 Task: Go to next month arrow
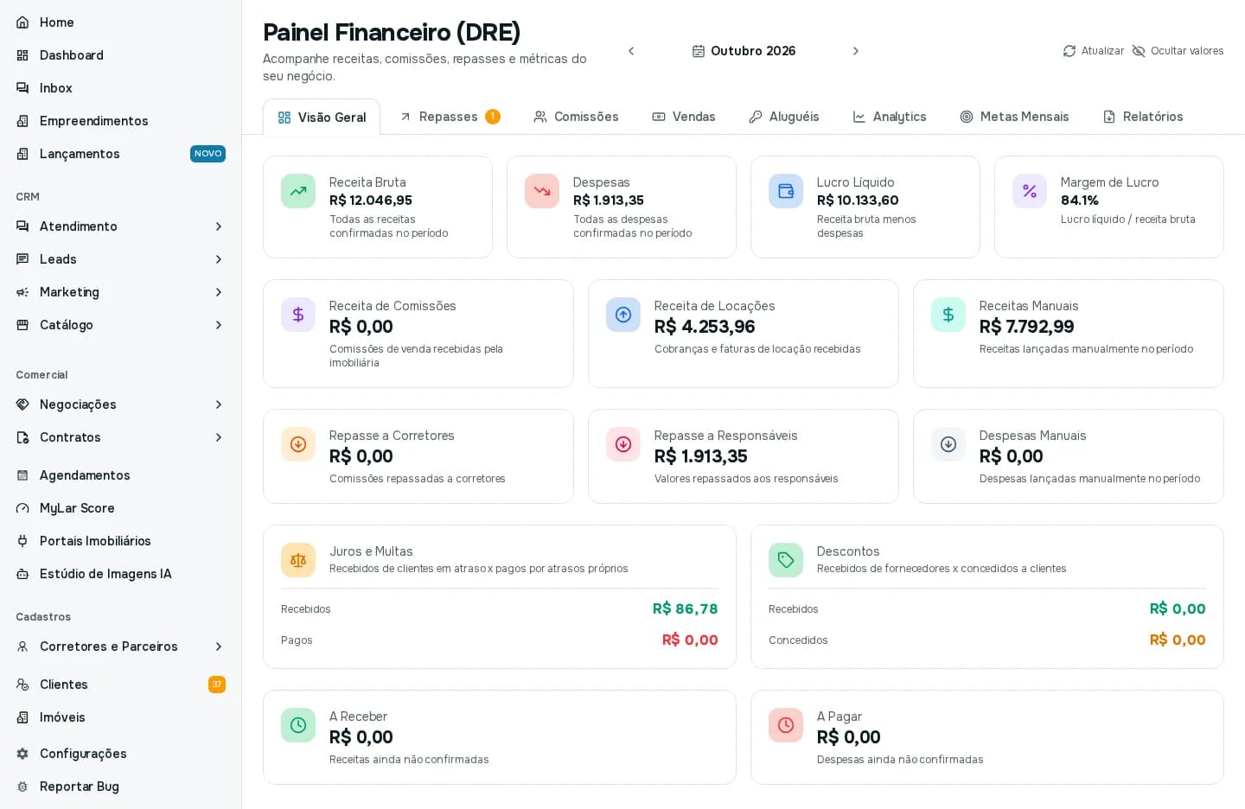(x=856, y=51)
